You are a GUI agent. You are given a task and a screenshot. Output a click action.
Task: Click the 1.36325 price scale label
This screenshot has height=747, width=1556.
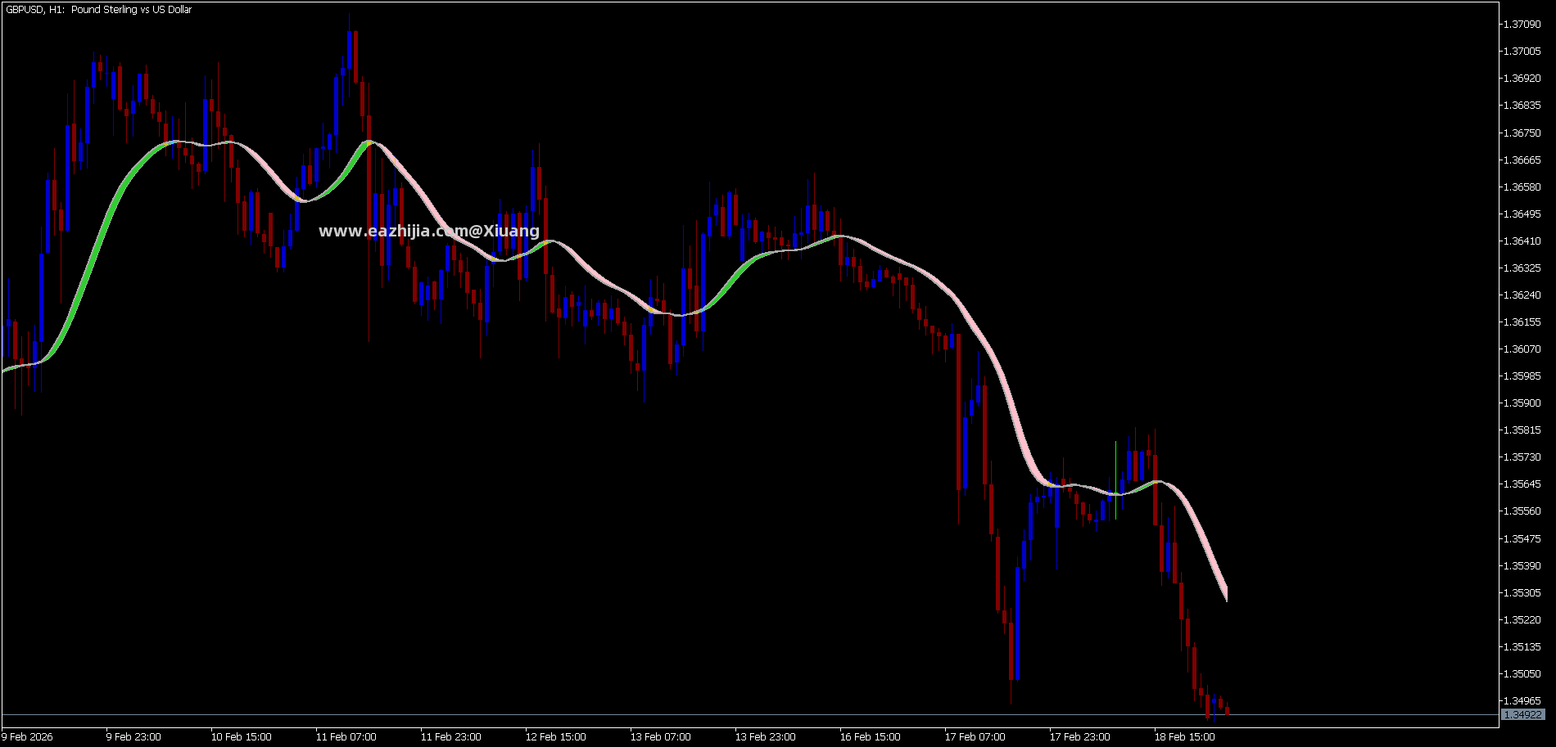[1522, 268]
